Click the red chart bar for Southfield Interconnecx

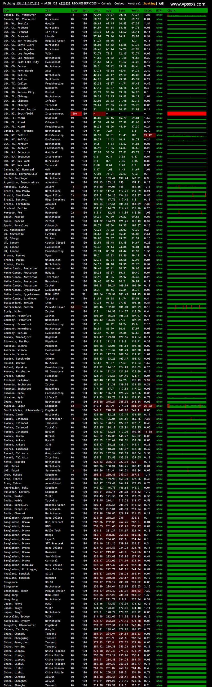coord(187,114)
